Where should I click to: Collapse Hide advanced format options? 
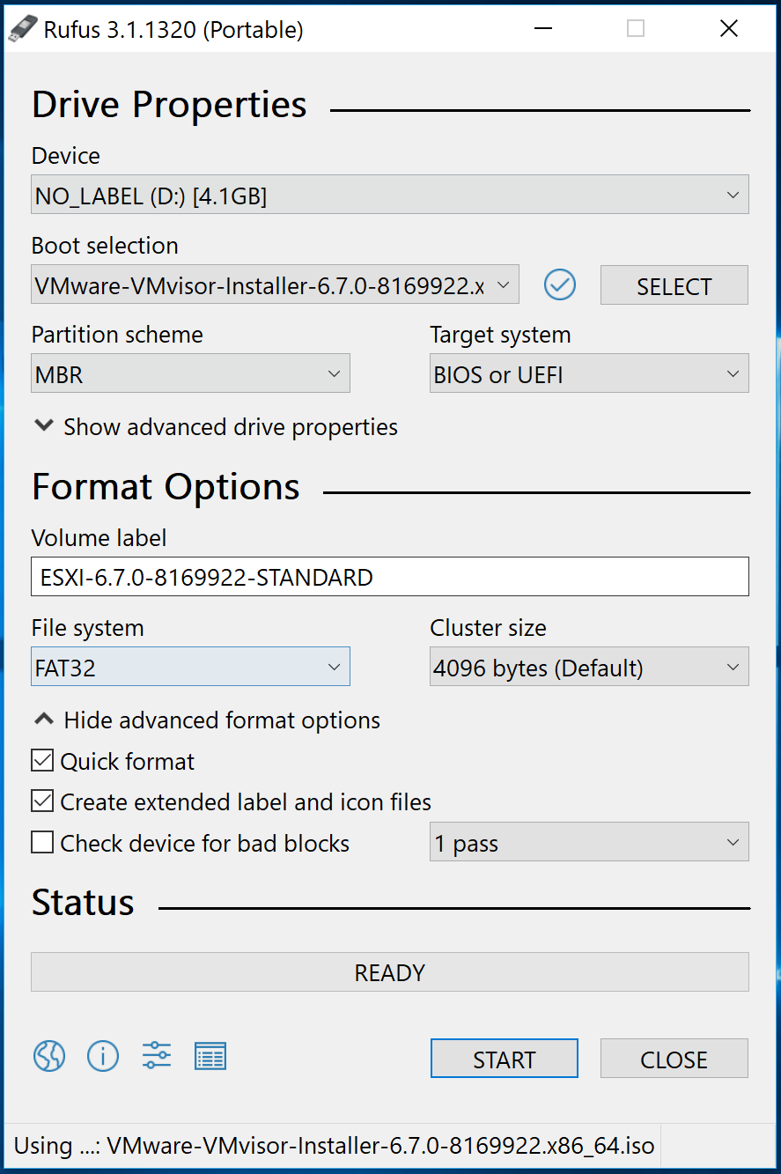coord(207,720)
